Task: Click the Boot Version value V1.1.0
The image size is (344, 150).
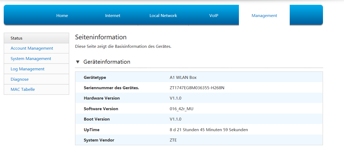Action: 175,119
